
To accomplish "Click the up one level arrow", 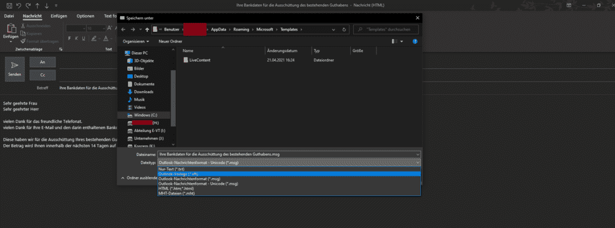I will pyautogui.click(x=147, y=29).
